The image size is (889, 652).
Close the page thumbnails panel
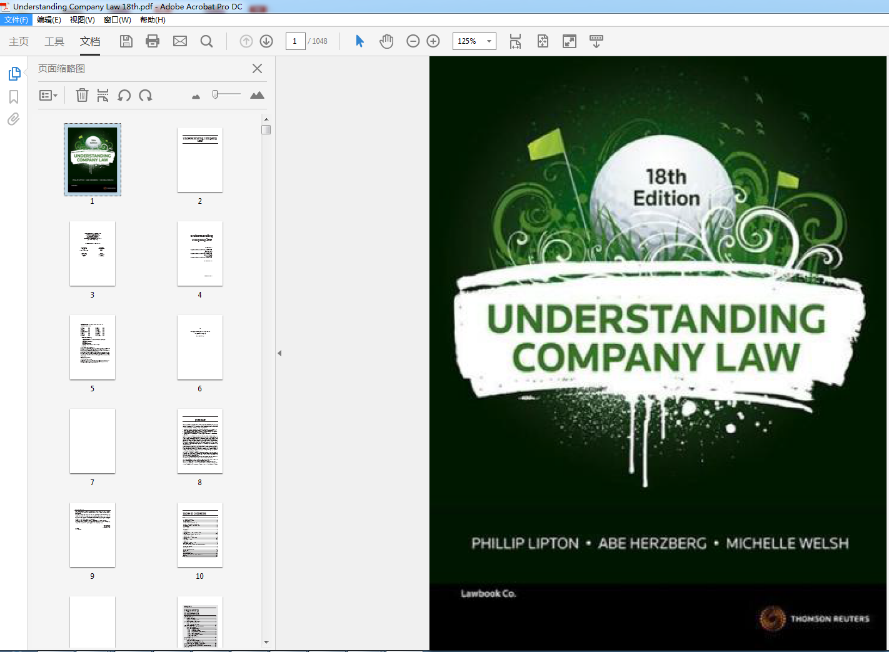coord(257,69)
